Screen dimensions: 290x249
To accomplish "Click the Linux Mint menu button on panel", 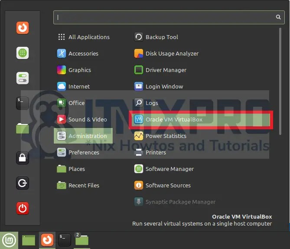I will 9,240.
